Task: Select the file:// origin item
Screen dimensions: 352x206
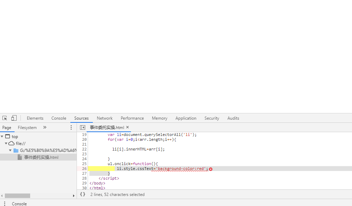Action: pyautogui.click(x=21, y=144)
